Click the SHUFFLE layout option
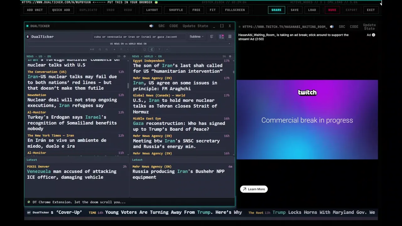Image resolution: width=402 pixels, height=226 pixels. pyautogui.click(x=176, y=10)
